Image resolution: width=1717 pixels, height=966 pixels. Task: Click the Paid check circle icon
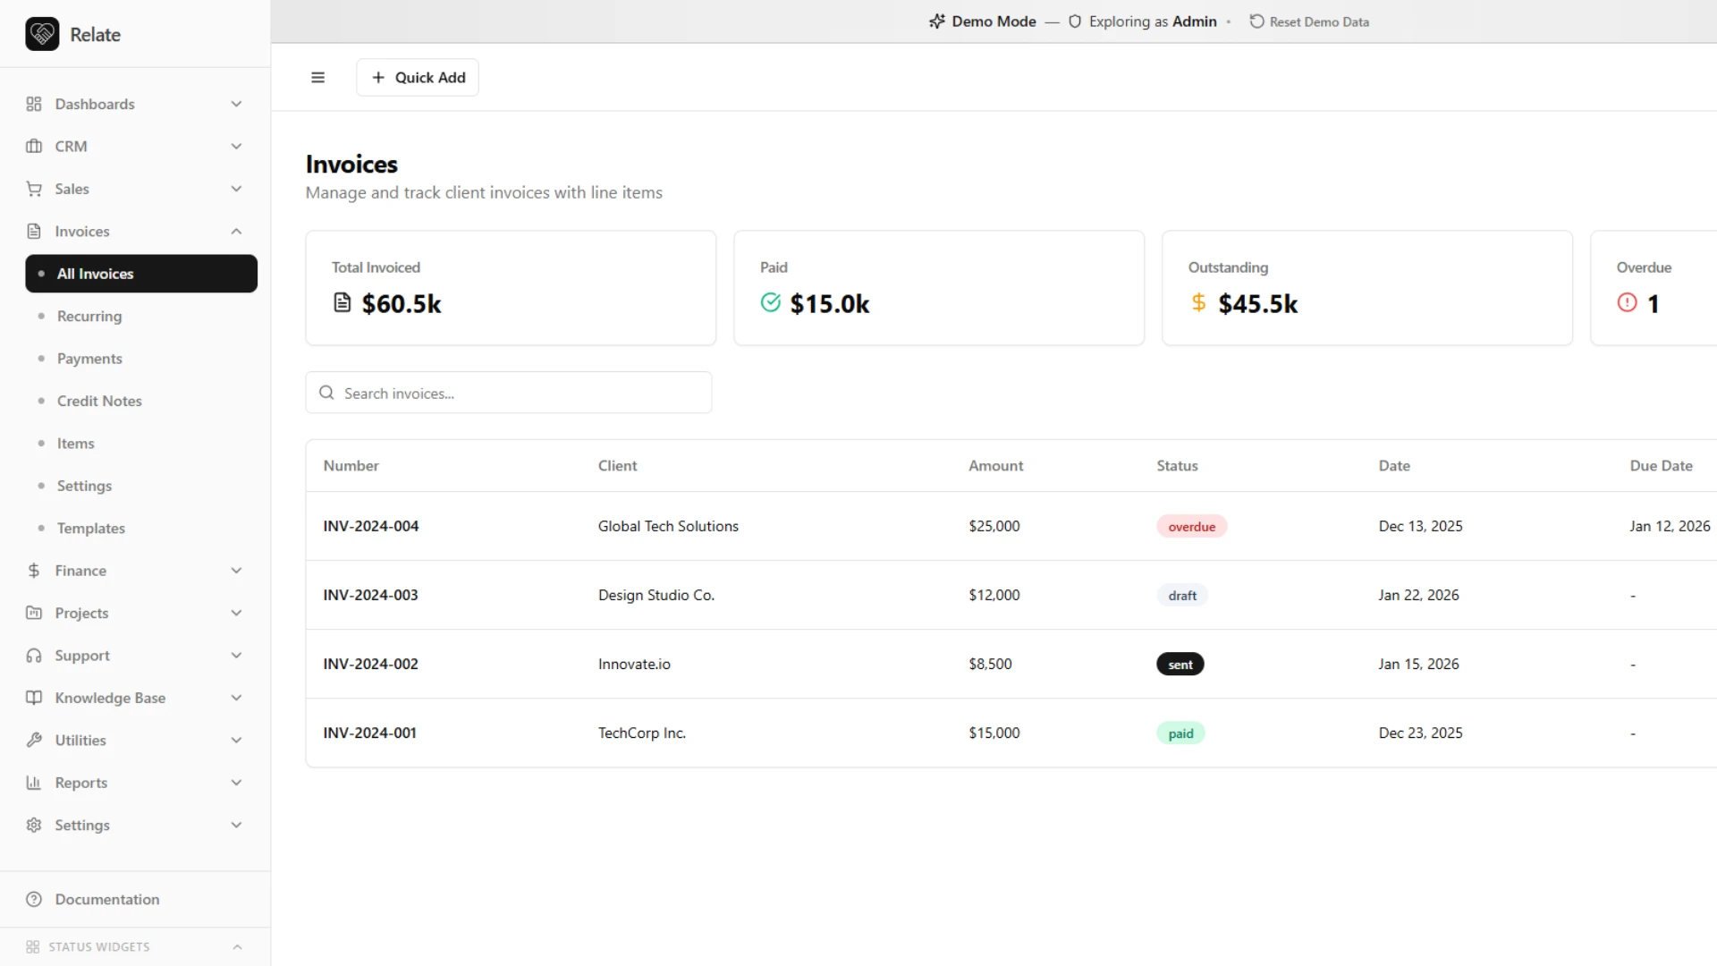click(771, 302)
